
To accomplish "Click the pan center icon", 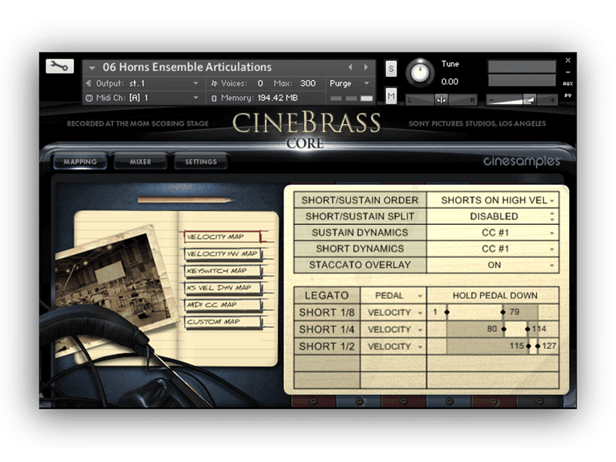I will pyautogui.click(x=441, y=100).
